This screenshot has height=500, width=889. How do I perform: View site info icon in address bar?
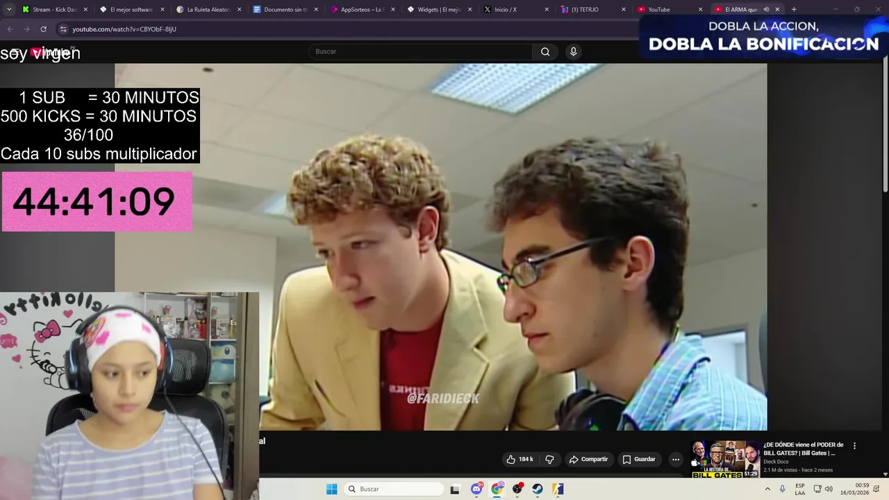coord(63,29)
